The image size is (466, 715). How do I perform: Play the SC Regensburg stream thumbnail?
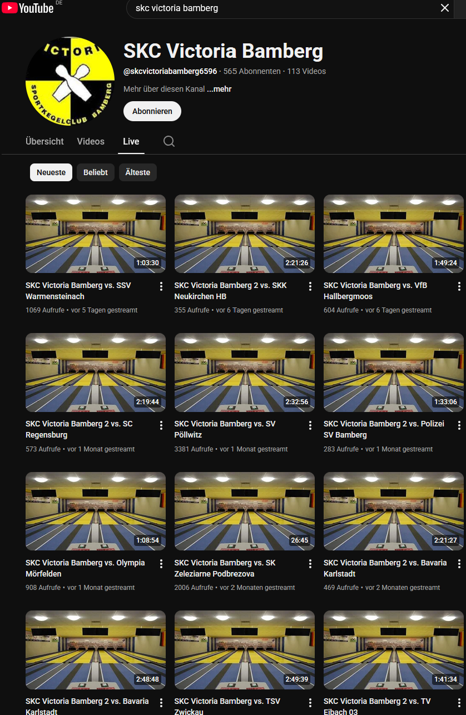click(96, 372)
